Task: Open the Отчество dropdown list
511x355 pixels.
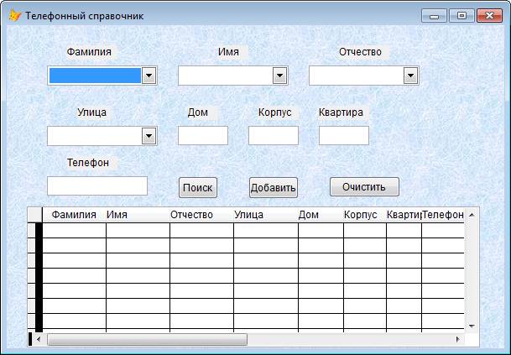Action: click(410, 76)
